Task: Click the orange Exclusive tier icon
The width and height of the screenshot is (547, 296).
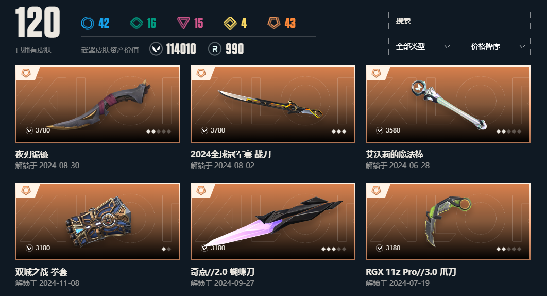Action: coord(274,23)
